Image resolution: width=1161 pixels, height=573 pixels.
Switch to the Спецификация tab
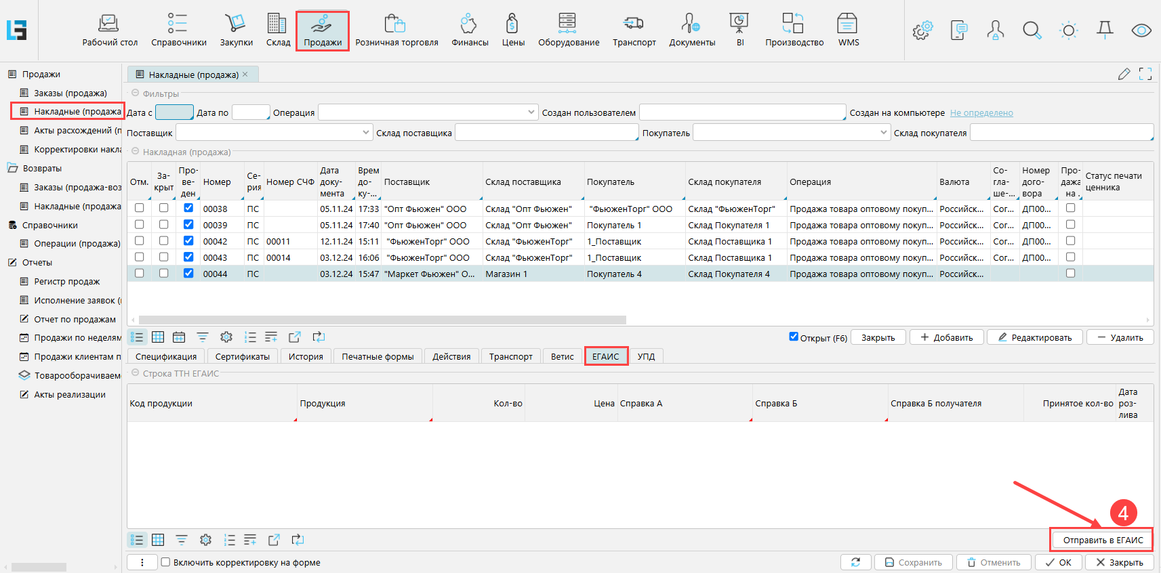[166, 356]
